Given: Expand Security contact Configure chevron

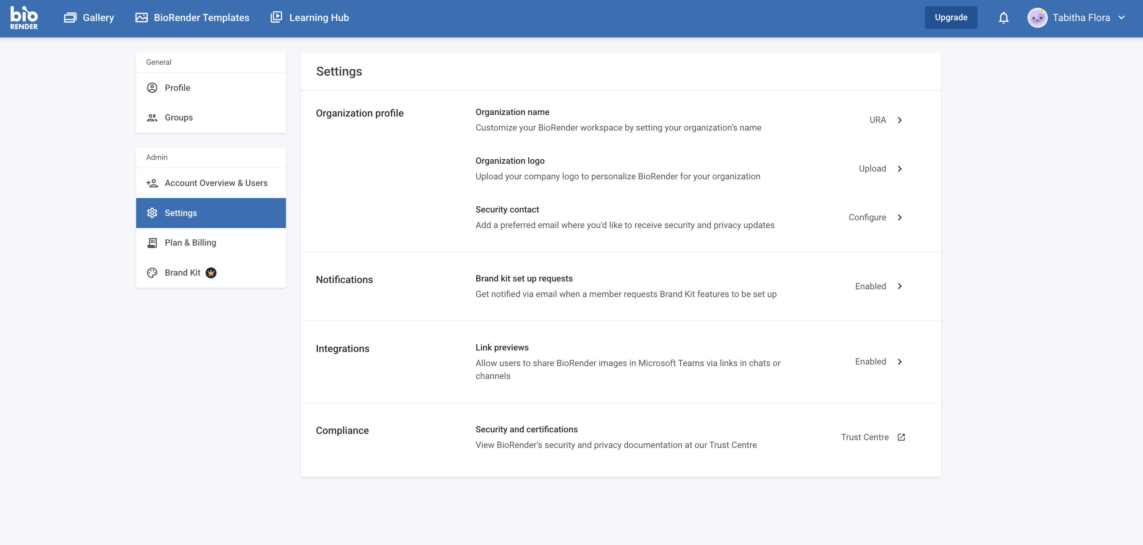Looking at the screenshot, I should 900,218.
